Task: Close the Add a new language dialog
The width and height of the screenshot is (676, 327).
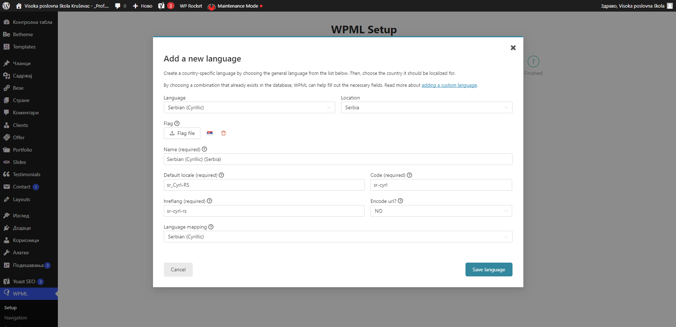Action: [513, 48]
